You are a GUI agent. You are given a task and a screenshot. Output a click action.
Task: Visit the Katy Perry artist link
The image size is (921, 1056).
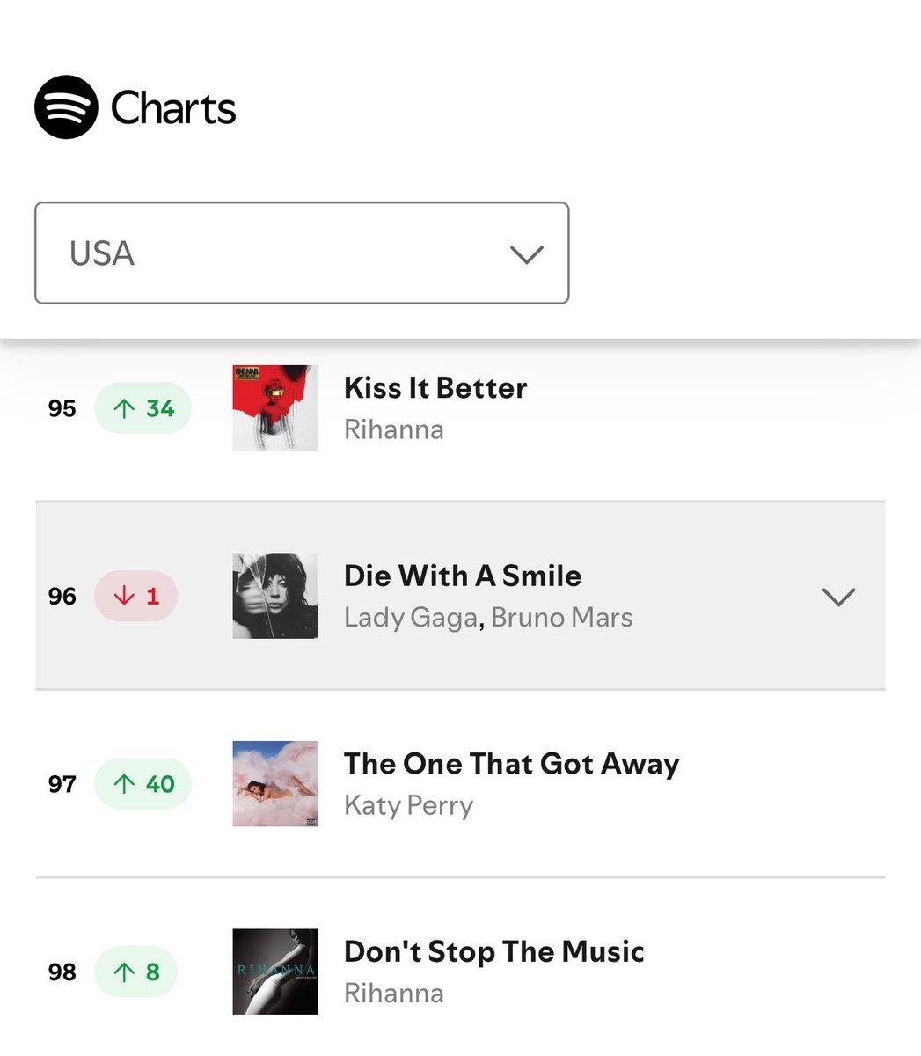pos(409,806)
